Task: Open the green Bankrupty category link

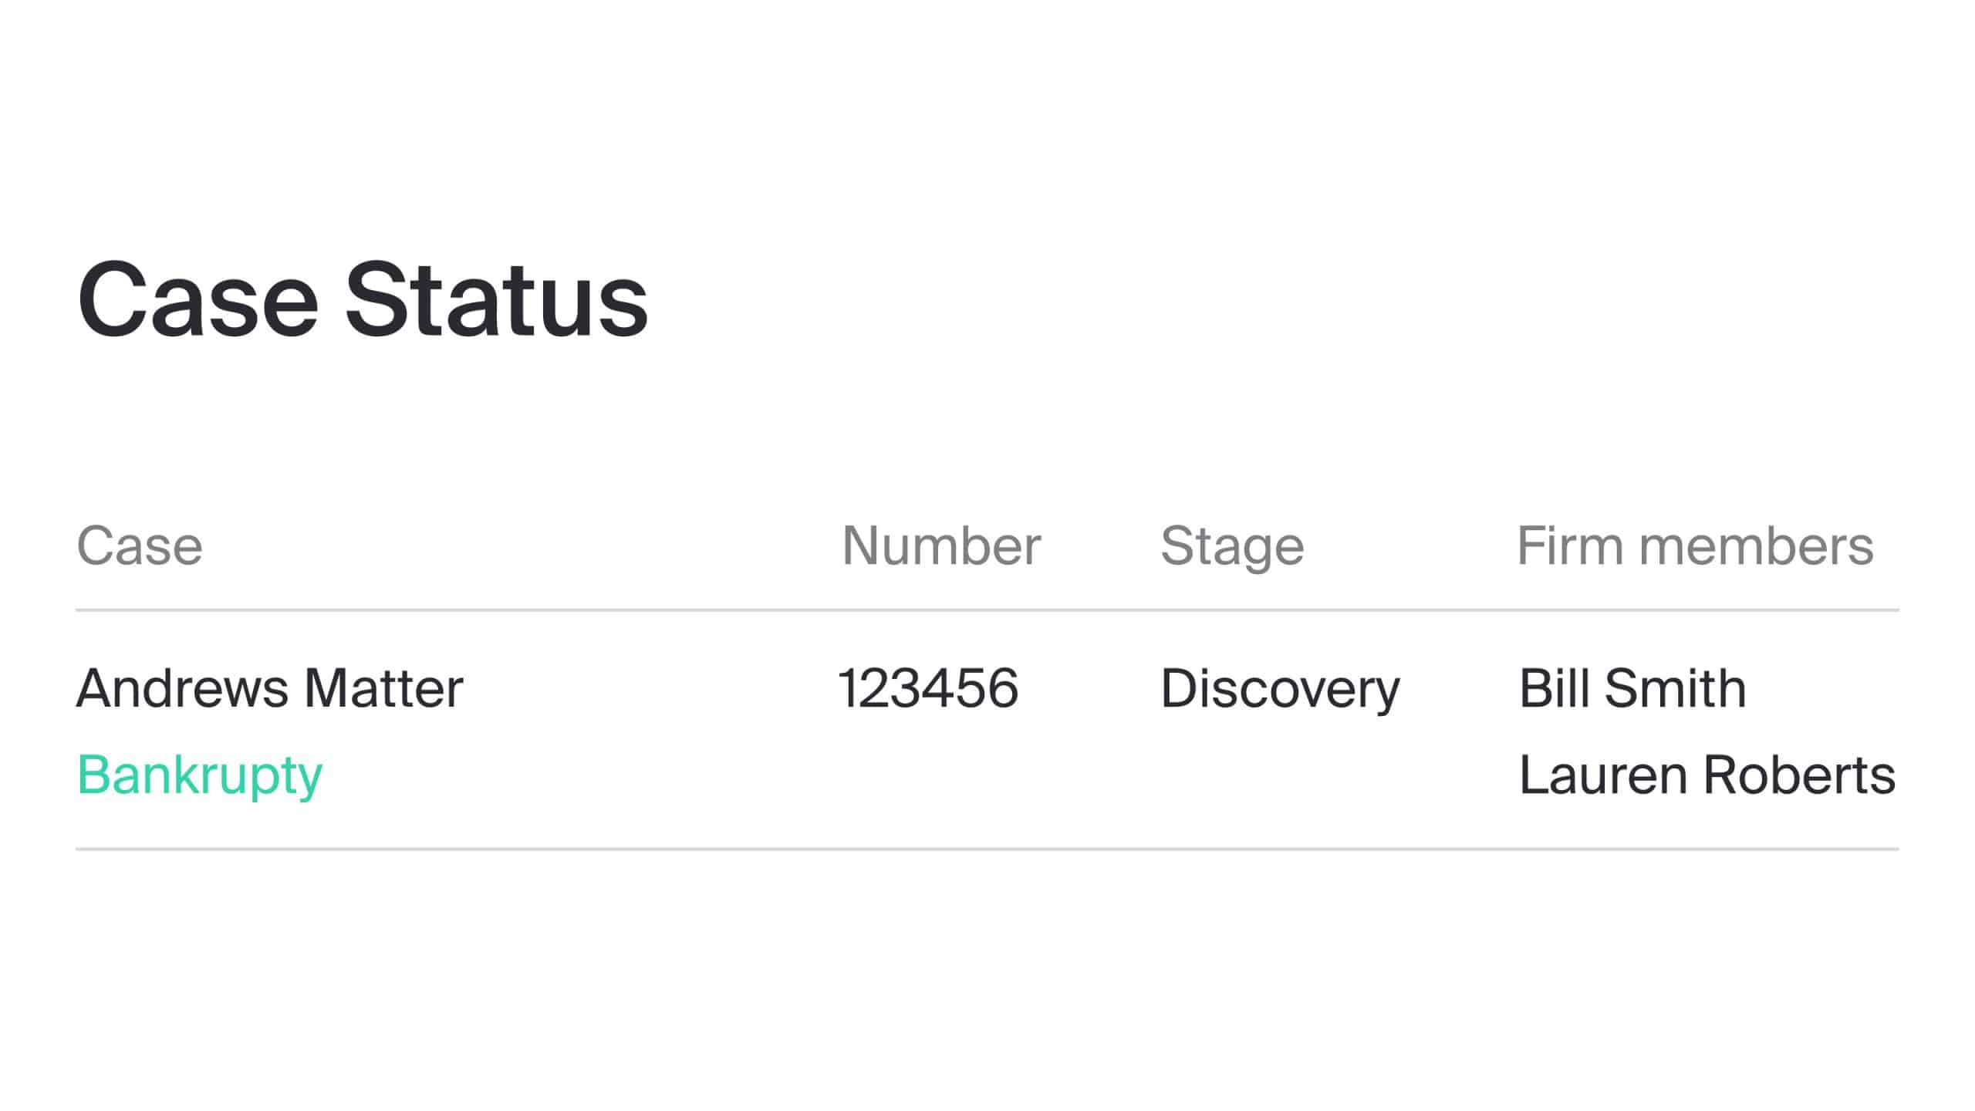Action: 200,776
